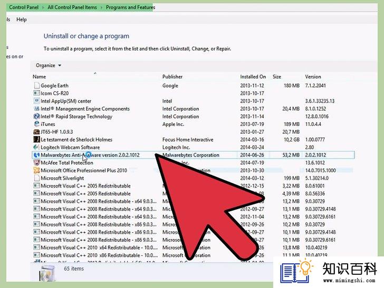Image resolution: width=384 pixels, height=288 pixels.
Task: Click Le testament de Sherlock Holmes icon
Action: click(x=37, y=140)
